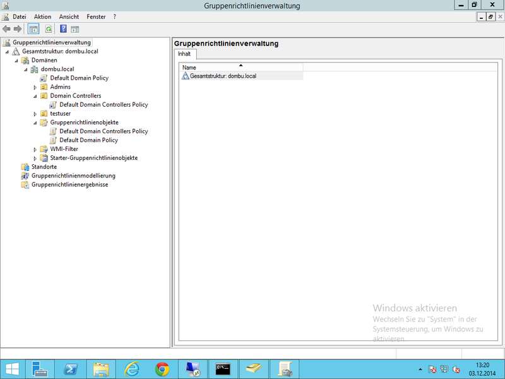Select Default Domain Controllers Policy under Gruppenrichtlinienobjekte
This screenshot has height=379, width=505.
(104, 131)
